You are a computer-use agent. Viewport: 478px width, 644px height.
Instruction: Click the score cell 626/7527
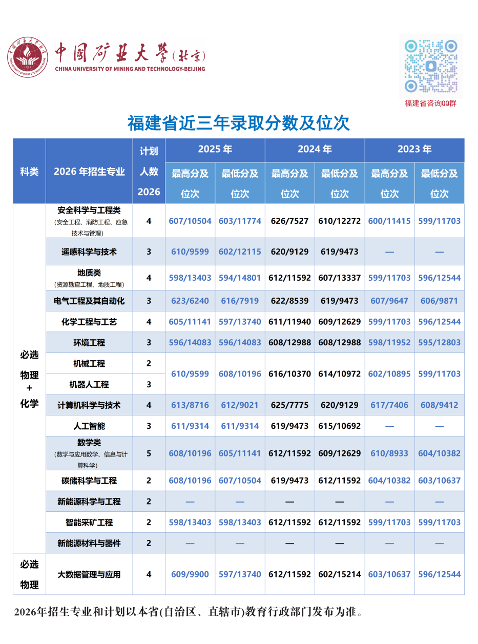click(290, 221)
